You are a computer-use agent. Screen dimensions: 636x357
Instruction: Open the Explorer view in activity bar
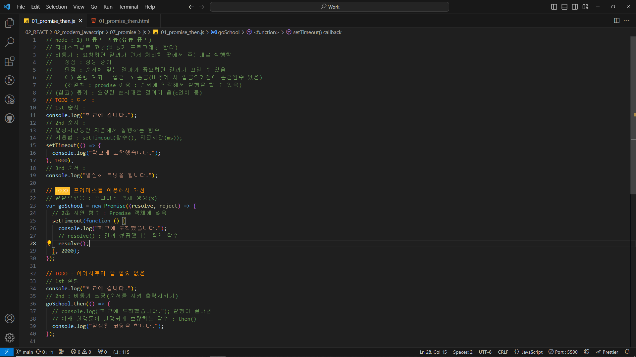click(10, 23)
